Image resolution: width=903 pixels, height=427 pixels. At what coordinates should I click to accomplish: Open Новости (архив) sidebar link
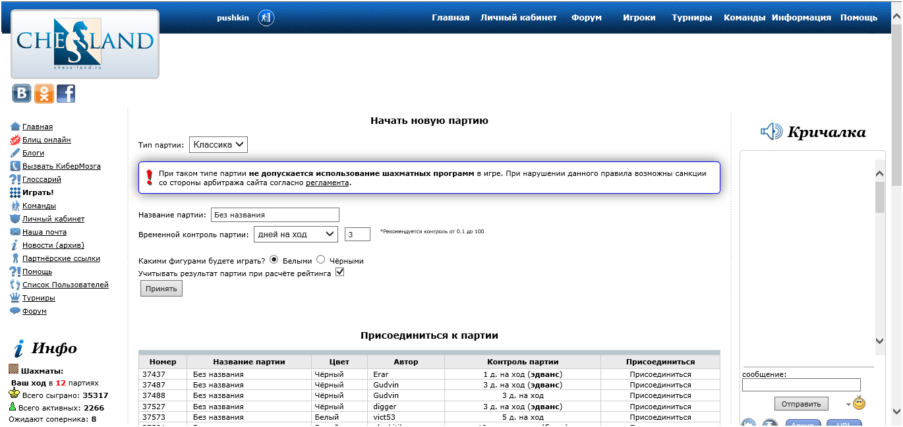click(53, 245)
